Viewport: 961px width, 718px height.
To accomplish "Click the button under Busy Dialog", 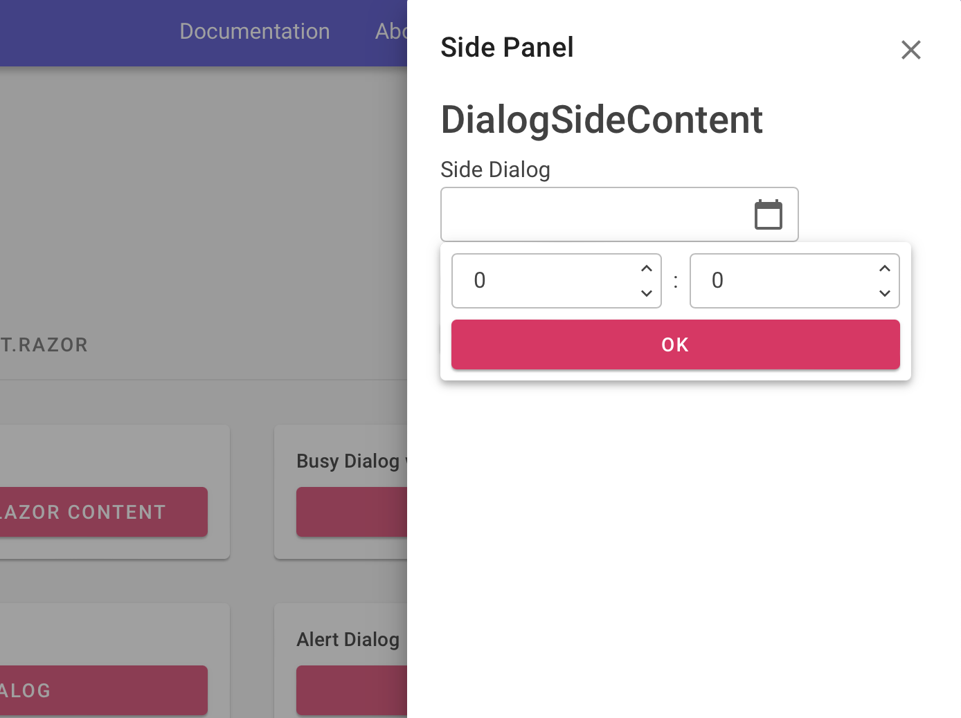I will coord(352,512).
